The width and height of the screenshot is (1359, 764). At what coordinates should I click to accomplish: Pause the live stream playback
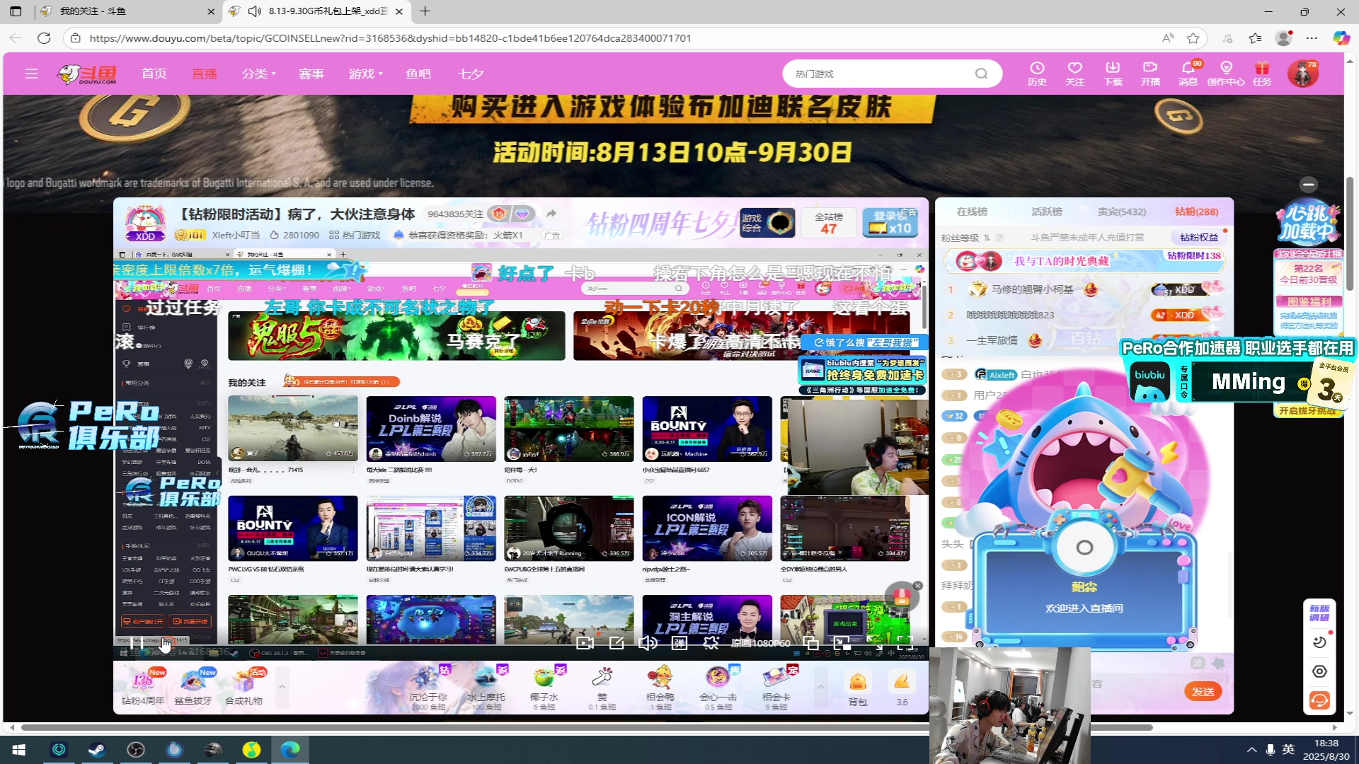[137, 643]
